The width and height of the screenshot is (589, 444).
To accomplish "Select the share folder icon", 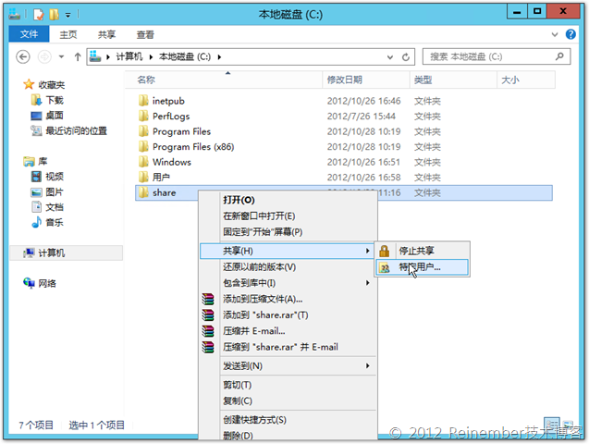I will tap(143, 192).
